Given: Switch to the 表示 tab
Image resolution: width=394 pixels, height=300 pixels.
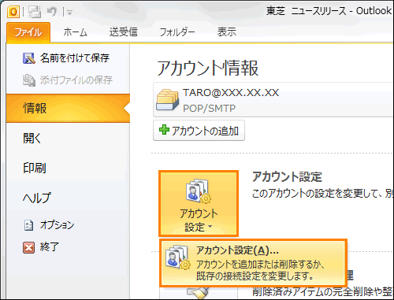Looking at the screenshot, I should 227,32.
